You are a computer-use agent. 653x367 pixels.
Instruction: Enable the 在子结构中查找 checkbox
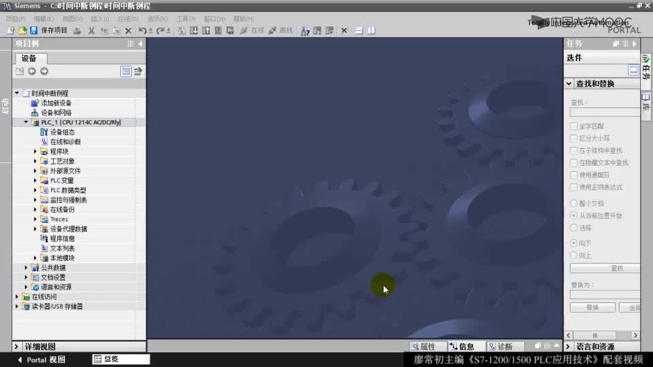click(x=574, y=150)
